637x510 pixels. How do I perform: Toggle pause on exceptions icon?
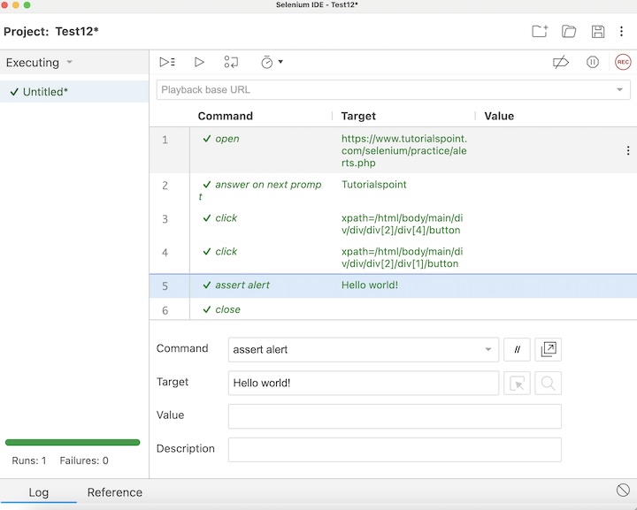(593, 62)
